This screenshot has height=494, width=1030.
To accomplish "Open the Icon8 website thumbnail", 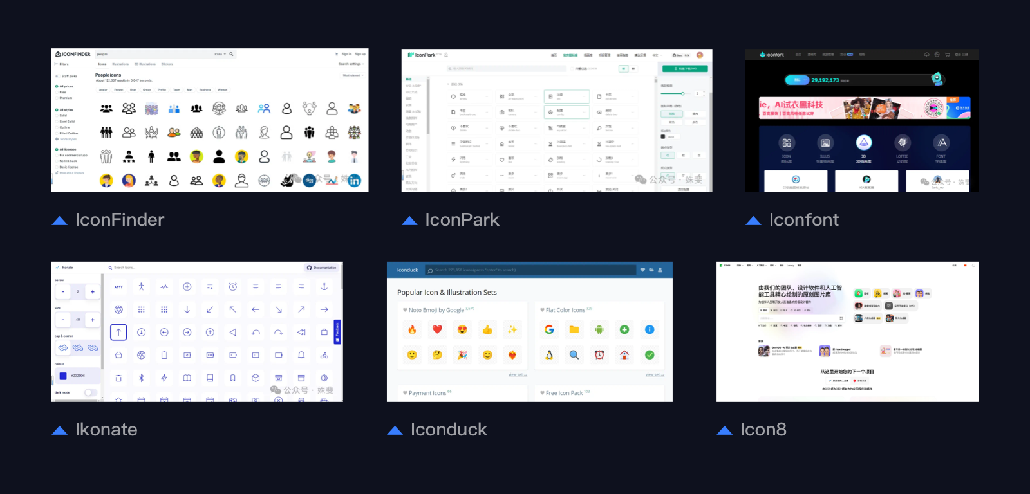I will point(847,332).
